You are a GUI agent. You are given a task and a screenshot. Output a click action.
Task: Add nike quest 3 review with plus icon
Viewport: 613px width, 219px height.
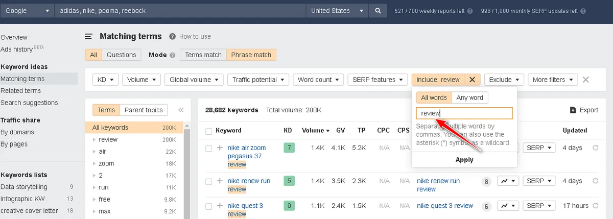[220, 206]
